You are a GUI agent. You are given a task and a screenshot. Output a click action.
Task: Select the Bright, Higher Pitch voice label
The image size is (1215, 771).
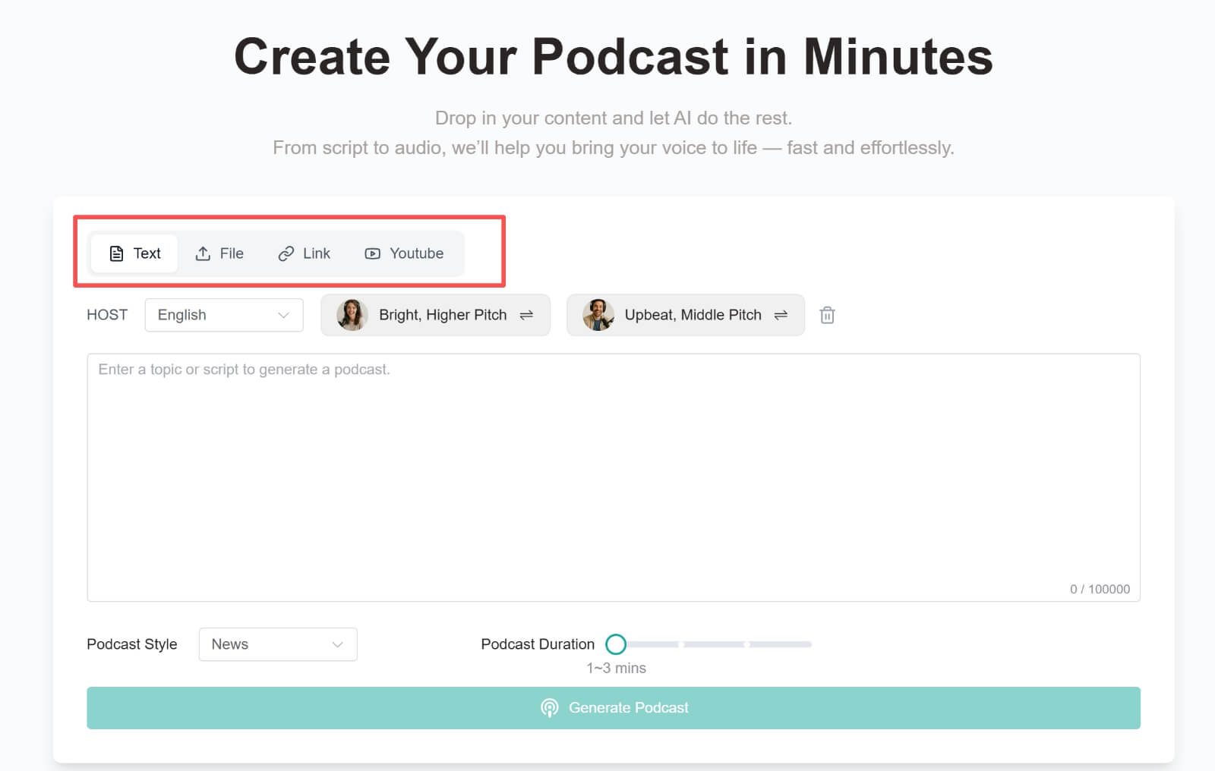tap(442, 315)
